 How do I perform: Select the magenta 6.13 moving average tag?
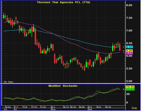129,53
